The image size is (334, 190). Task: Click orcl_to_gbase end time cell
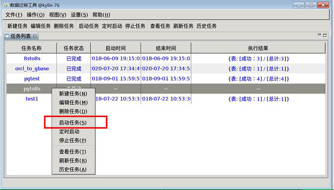pos(166,69)
